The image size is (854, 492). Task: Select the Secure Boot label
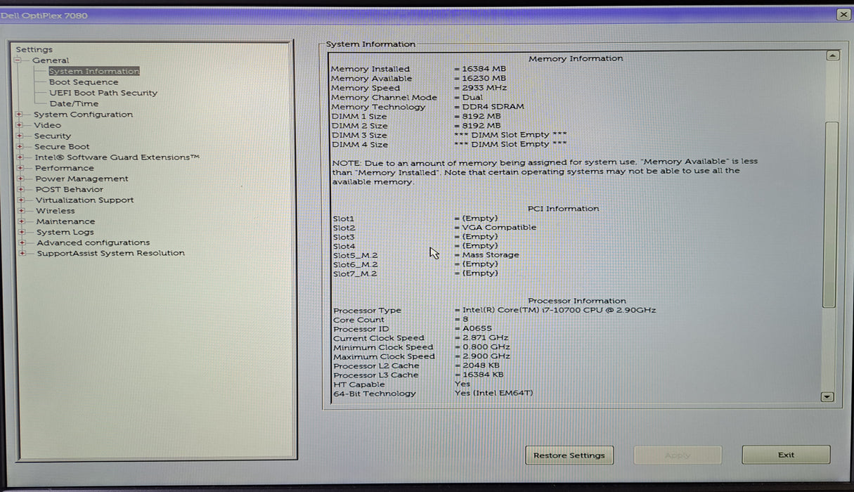tap(62, 147)
